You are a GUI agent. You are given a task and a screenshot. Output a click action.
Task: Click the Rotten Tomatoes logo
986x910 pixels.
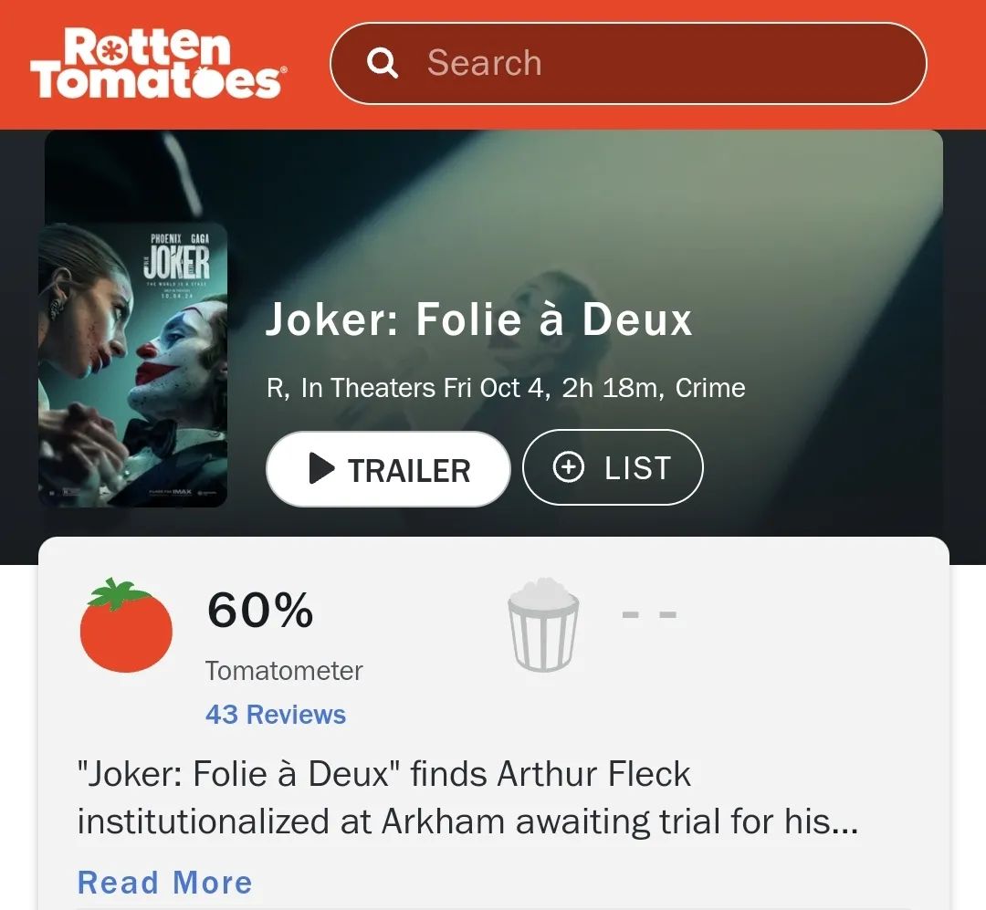(159, 64)
